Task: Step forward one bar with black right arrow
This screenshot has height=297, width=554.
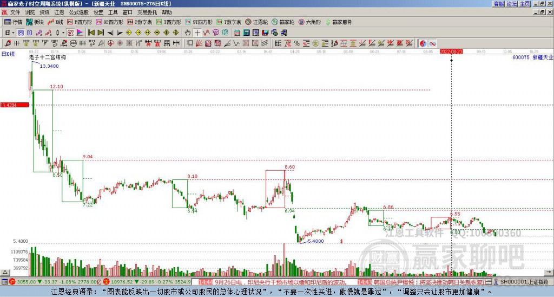Action: 120,33
